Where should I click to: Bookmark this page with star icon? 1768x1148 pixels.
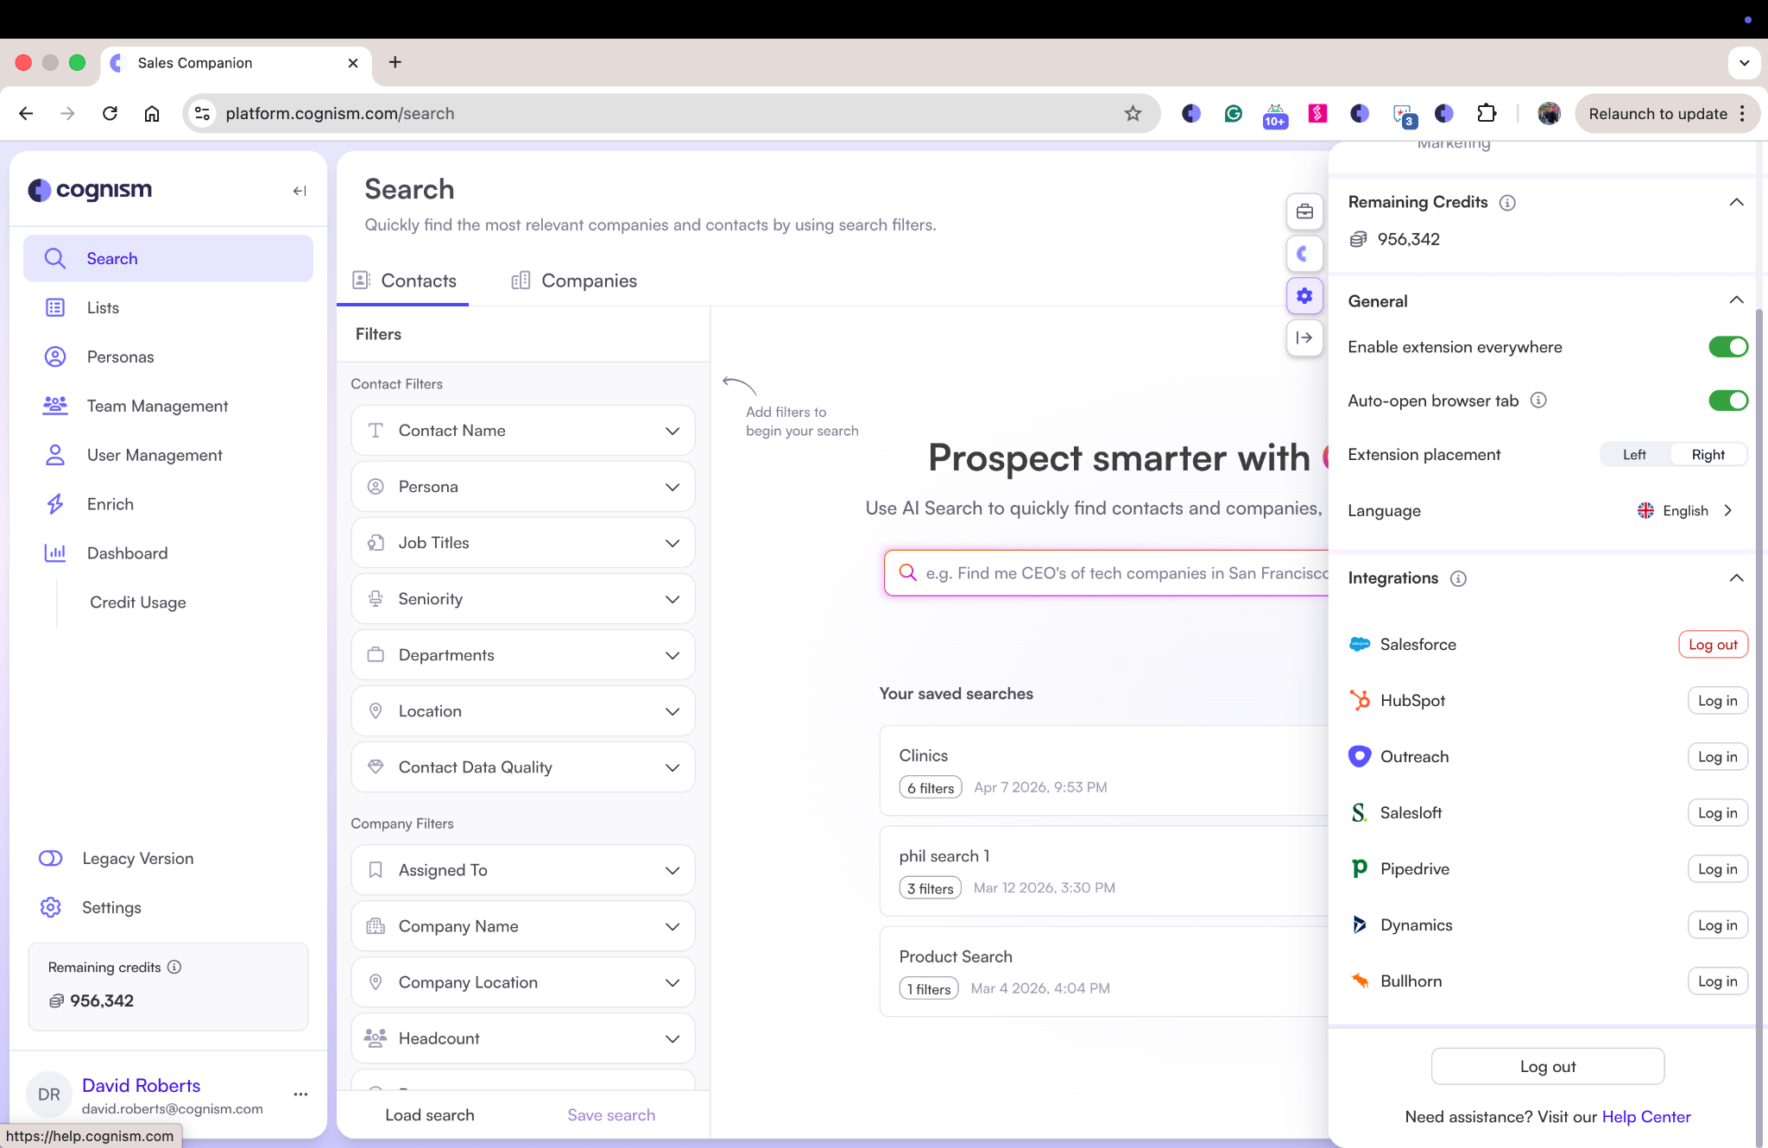[1133, 113]
